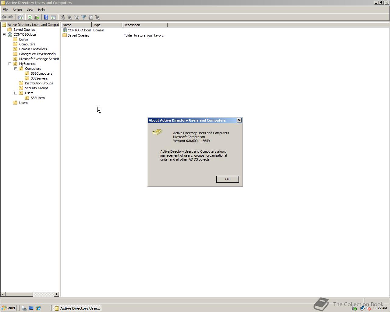390x312 pixels.
Task: Select the Builtin container
Action: pyautogui.click(x=23, y=39)
